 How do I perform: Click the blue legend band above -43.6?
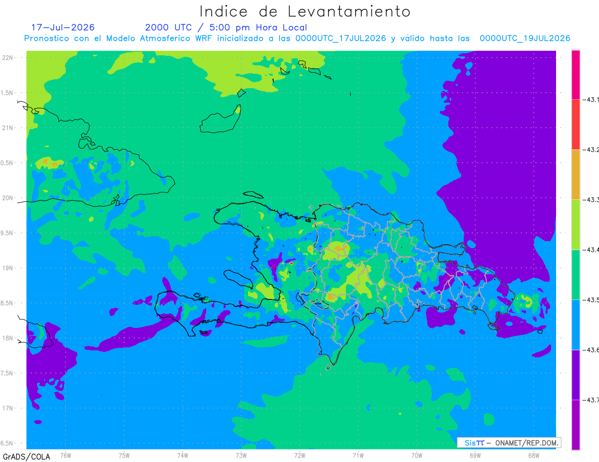click(x=576, y=324)
